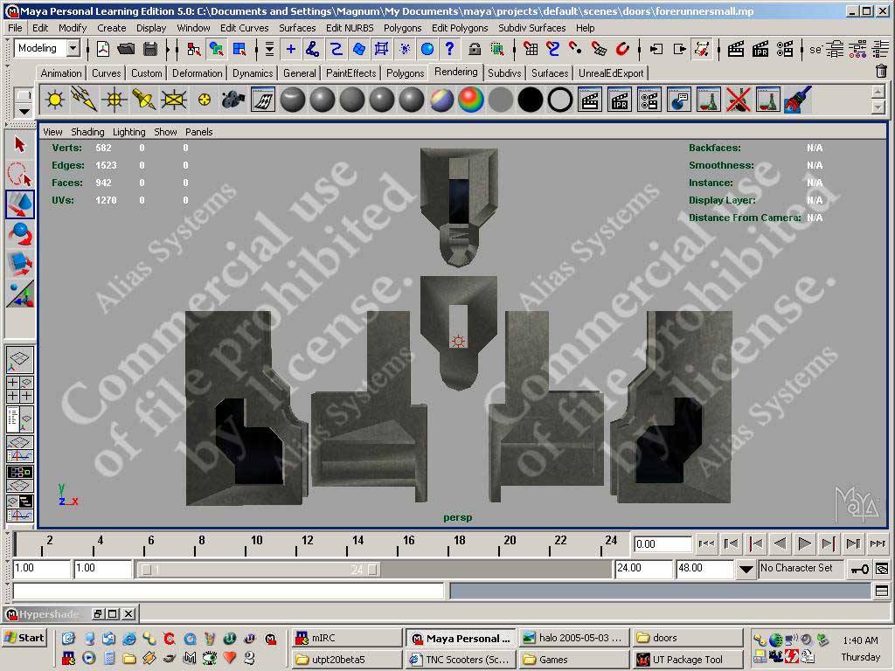Switch to the PaintEffects shelf tab
Viewport: 895px width, 671px height.
tap(351, 73)
